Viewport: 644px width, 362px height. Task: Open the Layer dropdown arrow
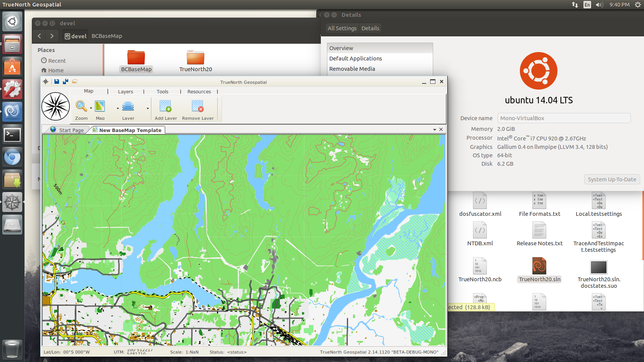pos(148,108)
